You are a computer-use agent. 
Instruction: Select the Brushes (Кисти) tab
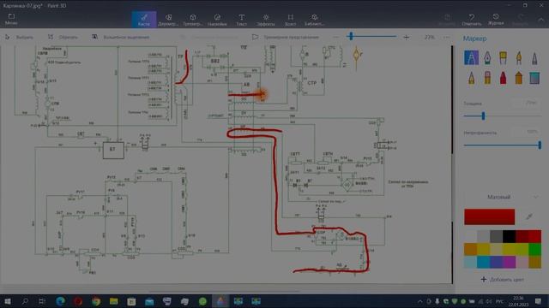click(x=144, y=20)
